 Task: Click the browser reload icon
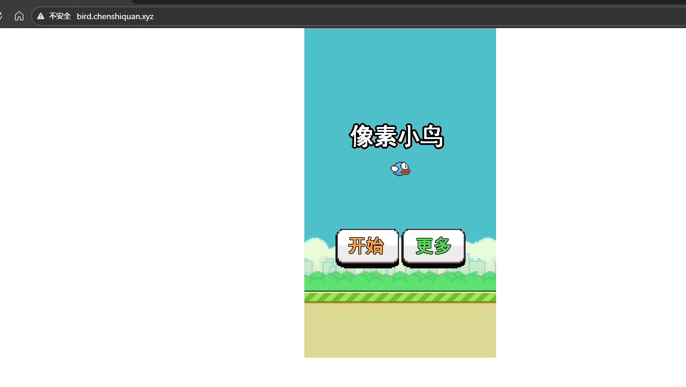point(1,16)
